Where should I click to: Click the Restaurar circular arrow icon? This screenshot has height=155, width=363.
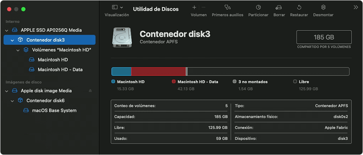[x=299, y=7]
